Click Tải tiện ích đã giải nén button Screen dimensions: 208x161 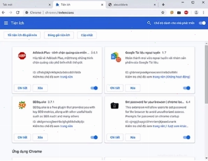22,35
